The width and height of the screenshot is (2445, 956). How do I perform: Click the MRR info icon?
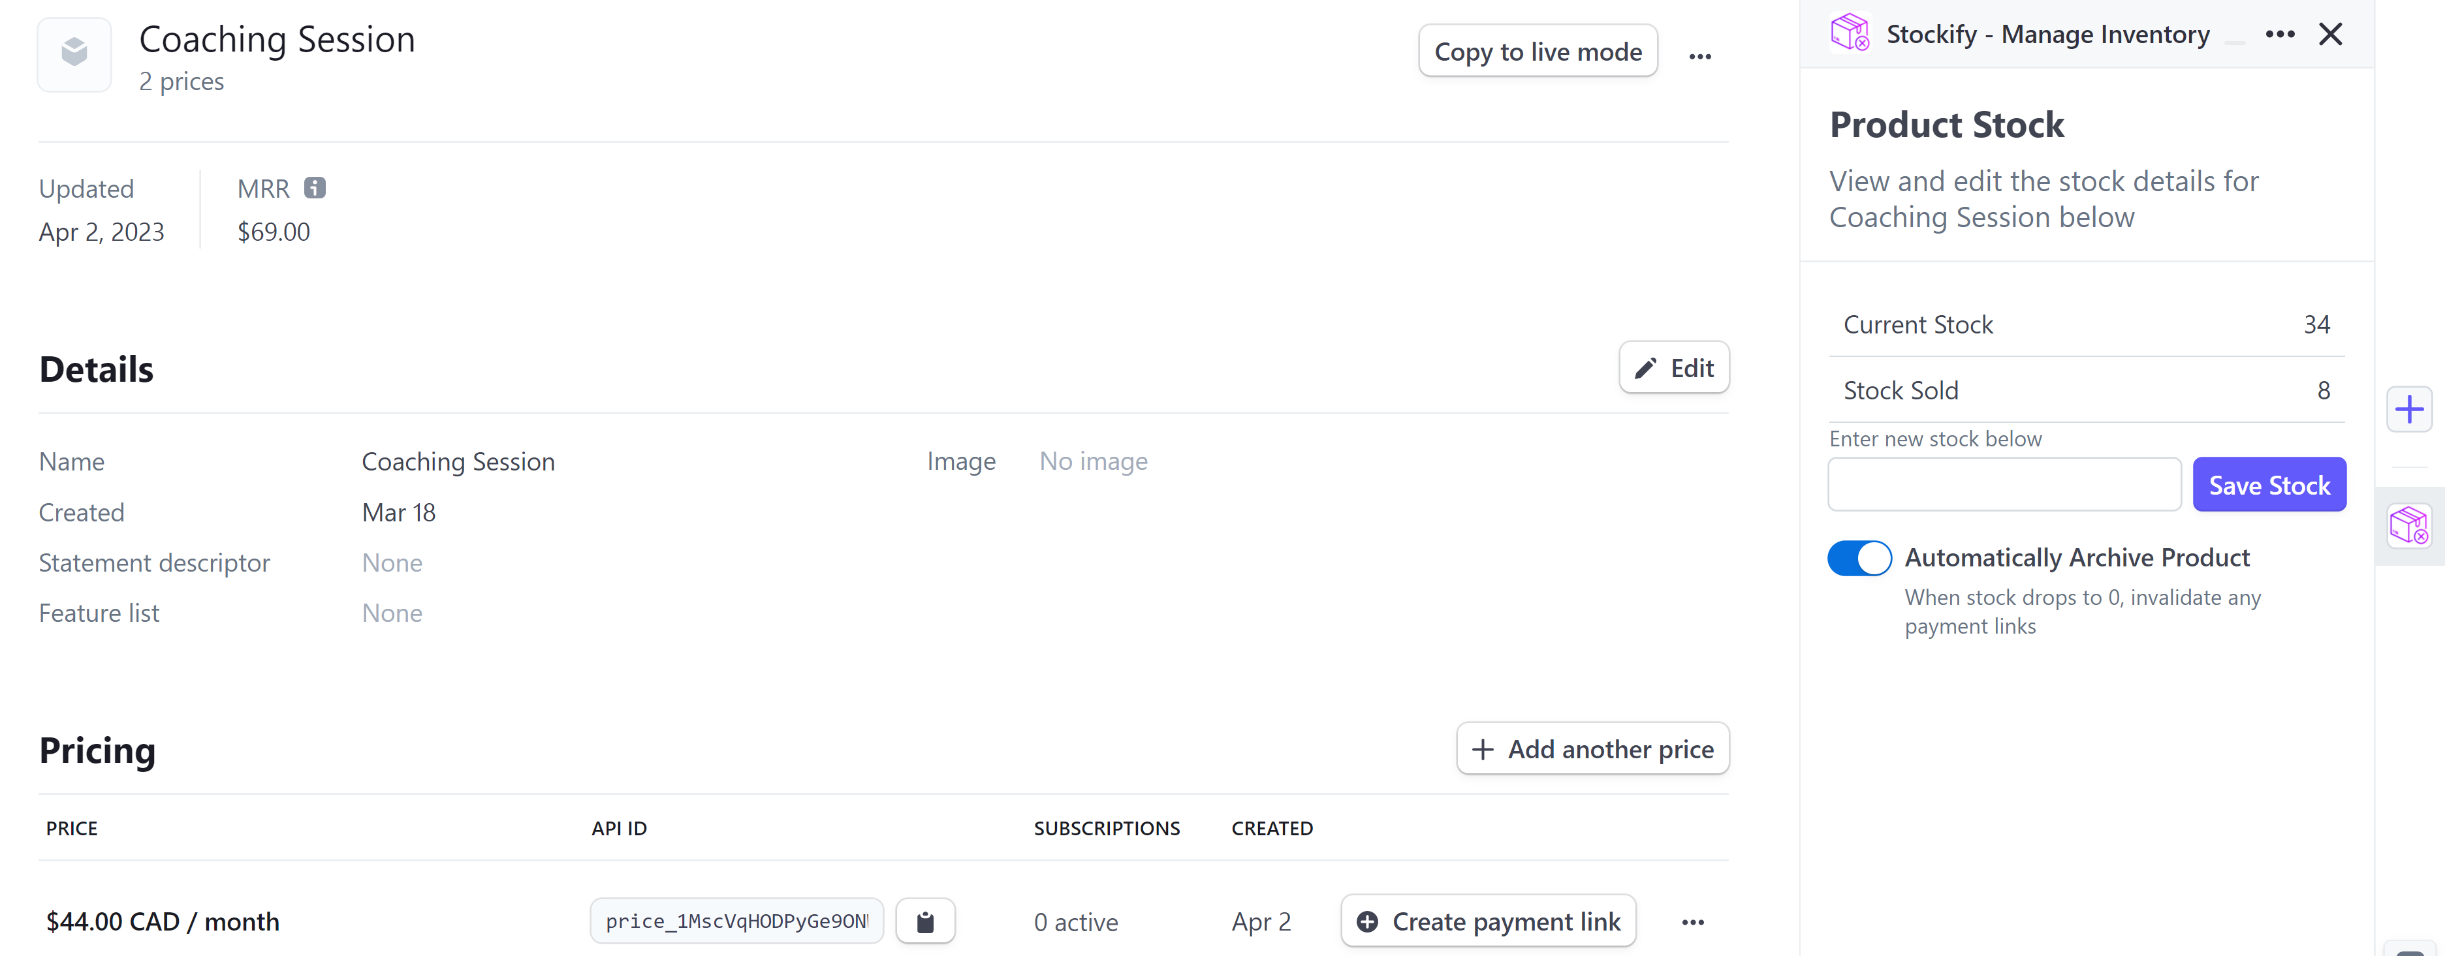(315, 187)
